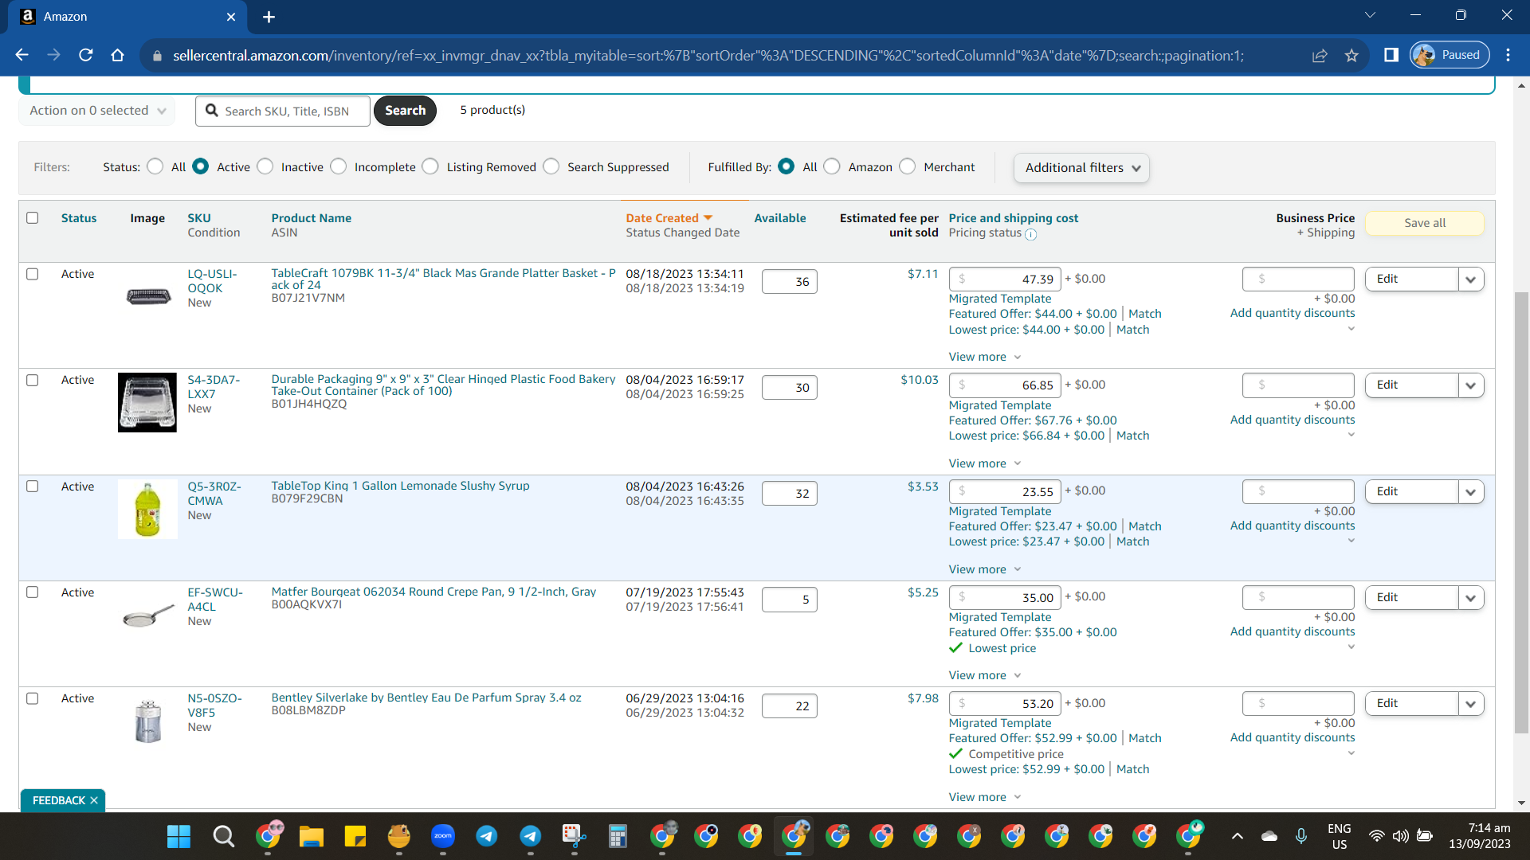Close the FEEDBACK tab with the X

coord(94,800)
